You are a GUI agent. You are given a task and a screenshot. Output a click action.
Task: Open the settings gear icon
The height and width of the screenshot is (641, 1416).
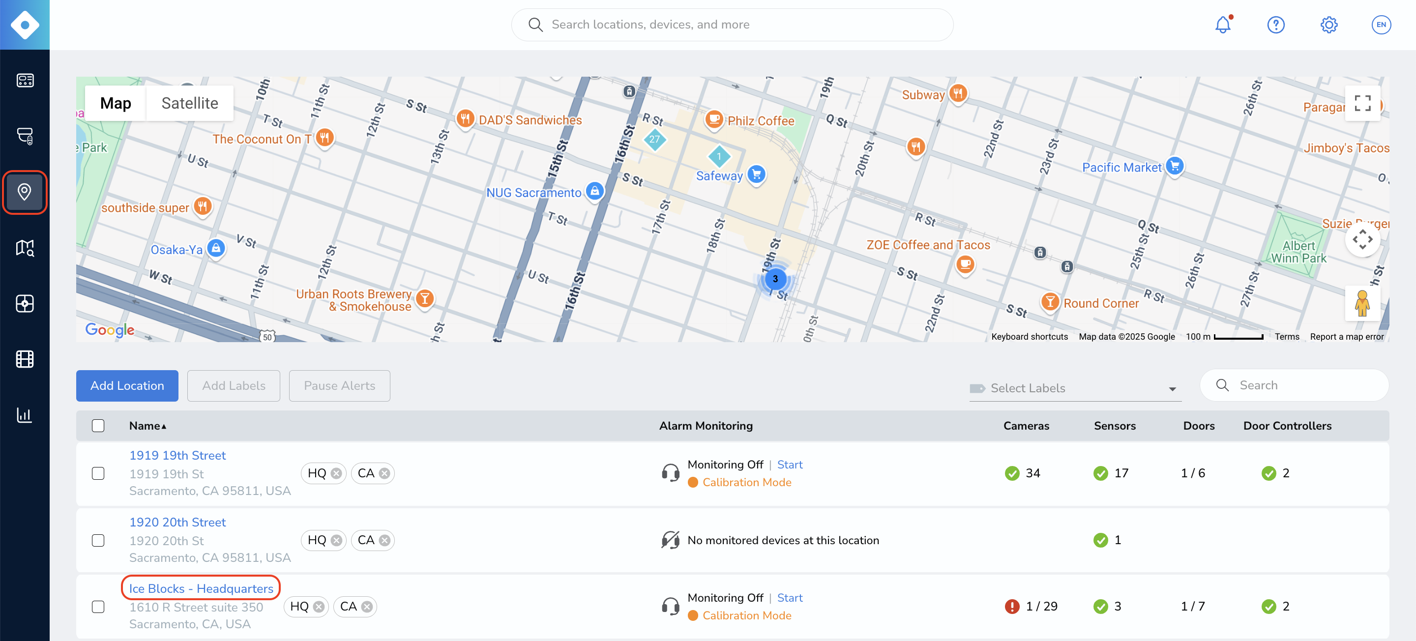point(1328,25)
